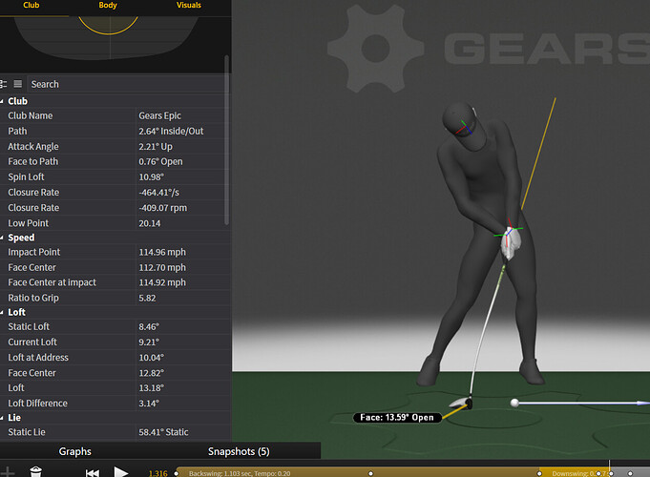
Task: Select the '9.21°' current loft value
Action: coord(149,342)
